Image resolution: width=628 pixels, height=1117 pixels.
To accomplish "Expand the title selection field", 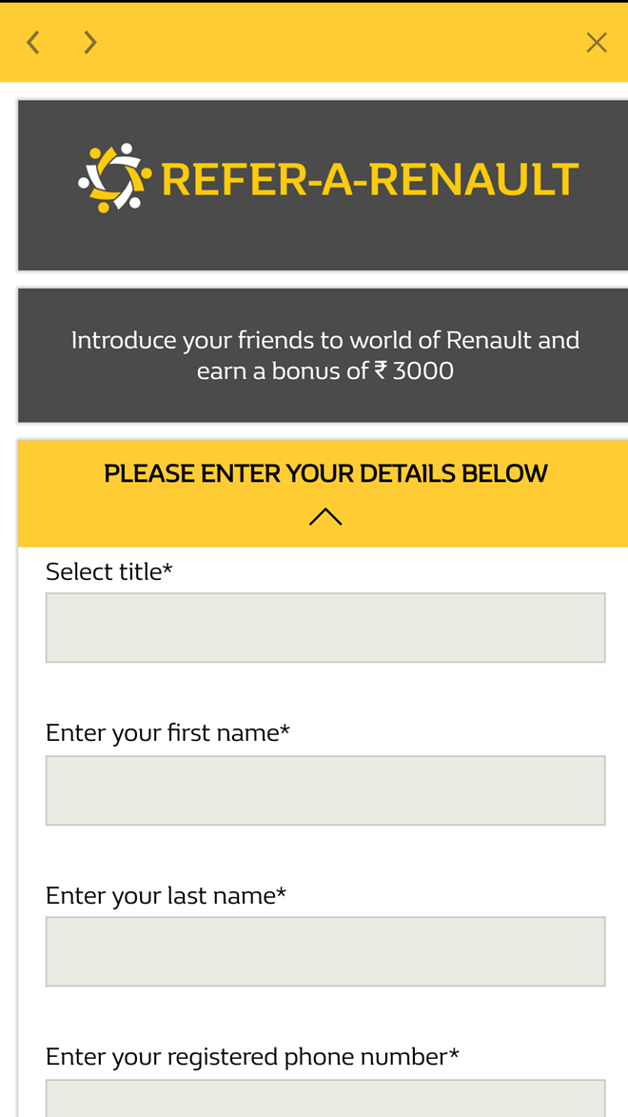I will (x=325, y=627).
